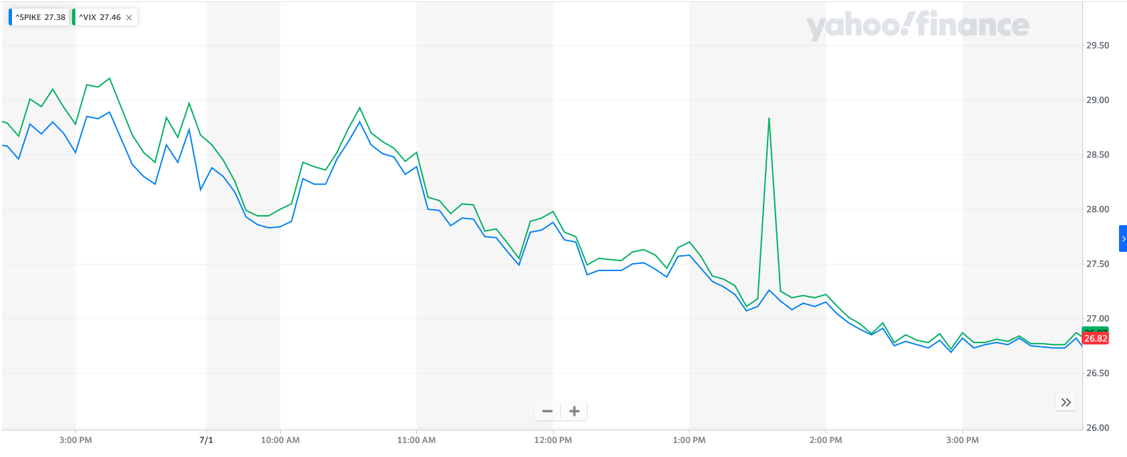This screenshot has height=457, width=1127.
Task: Remove the ^VIX comparison using its X
Action: click(129, 18)
